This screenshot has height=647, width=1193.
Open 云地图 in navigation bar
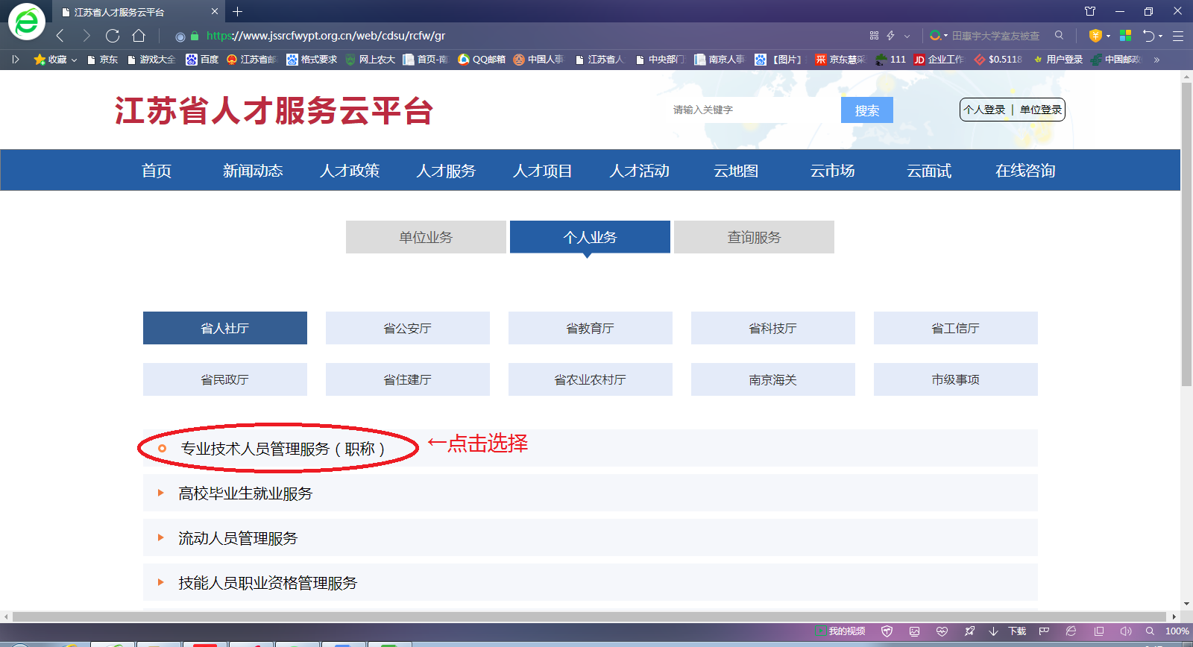coord(736,171)
